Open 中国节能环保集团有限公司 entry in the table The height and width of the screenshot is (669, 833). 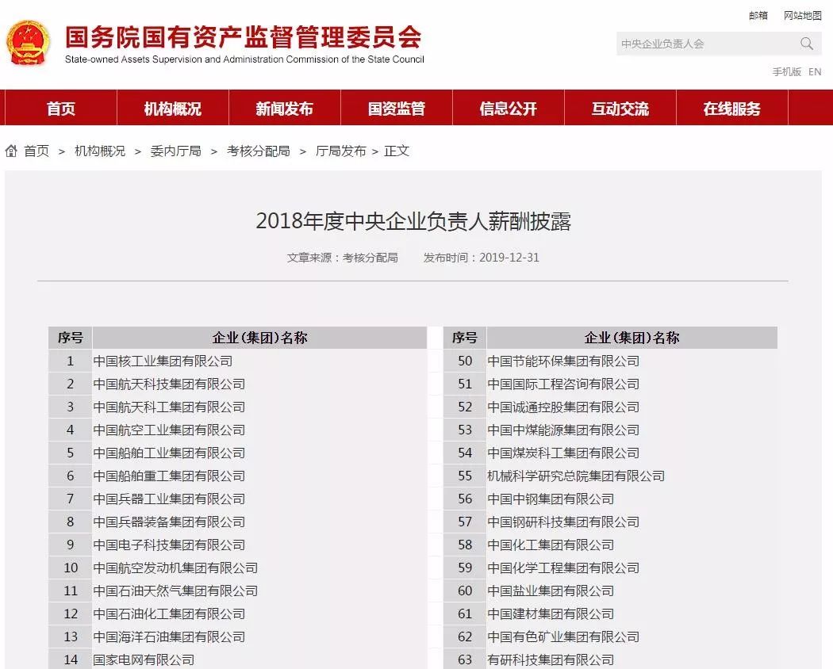563,361
